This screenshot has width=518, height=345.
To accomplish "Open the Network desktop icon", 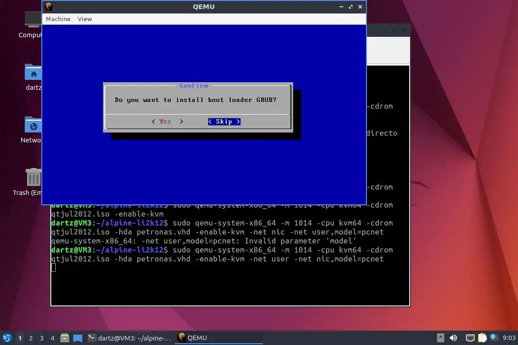I will click(31, 130).
